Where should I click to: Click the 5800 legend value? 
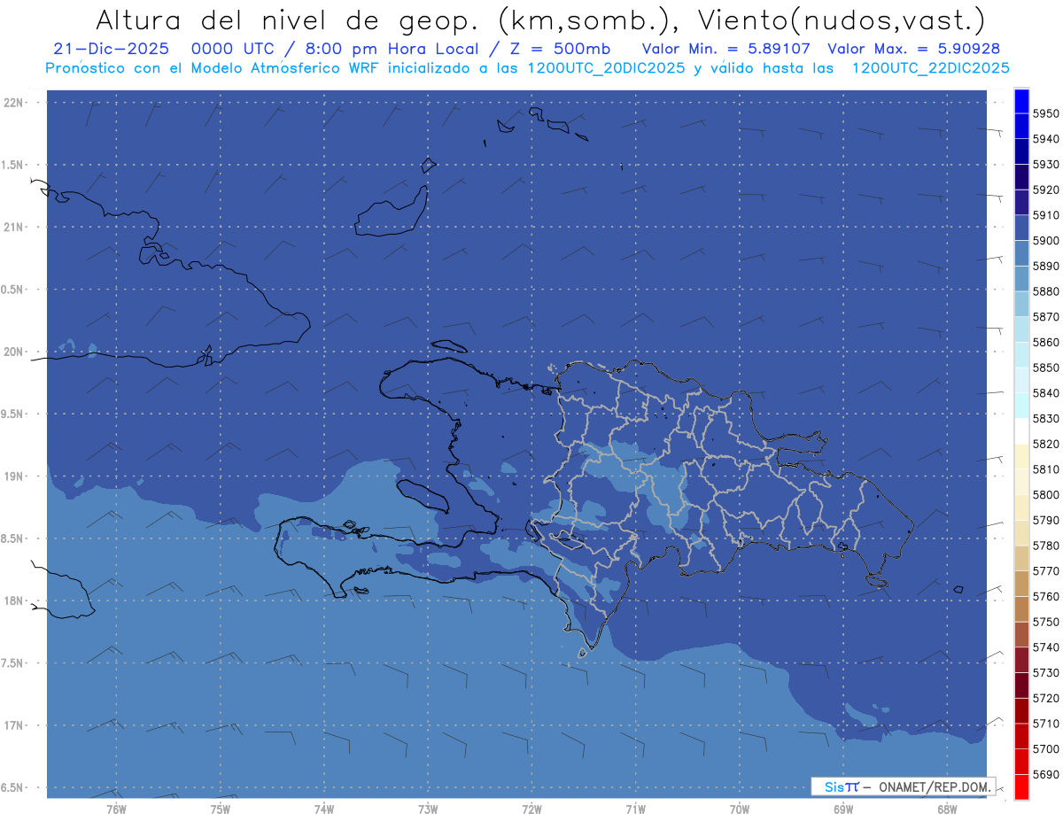click(x=1045, y=495)
